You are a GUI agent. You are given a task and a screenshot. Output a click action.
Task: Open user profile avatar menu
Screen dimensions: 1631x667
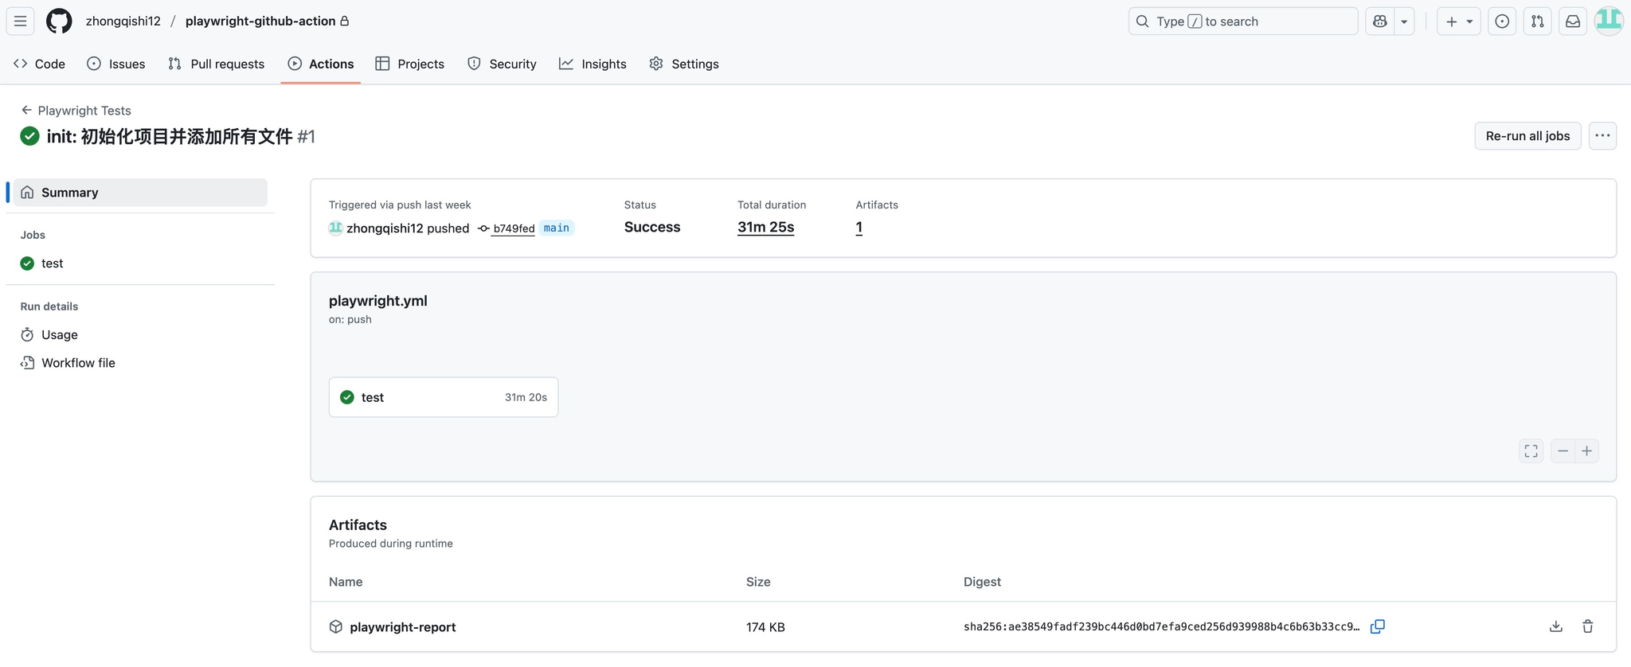tap(1609, 21)
